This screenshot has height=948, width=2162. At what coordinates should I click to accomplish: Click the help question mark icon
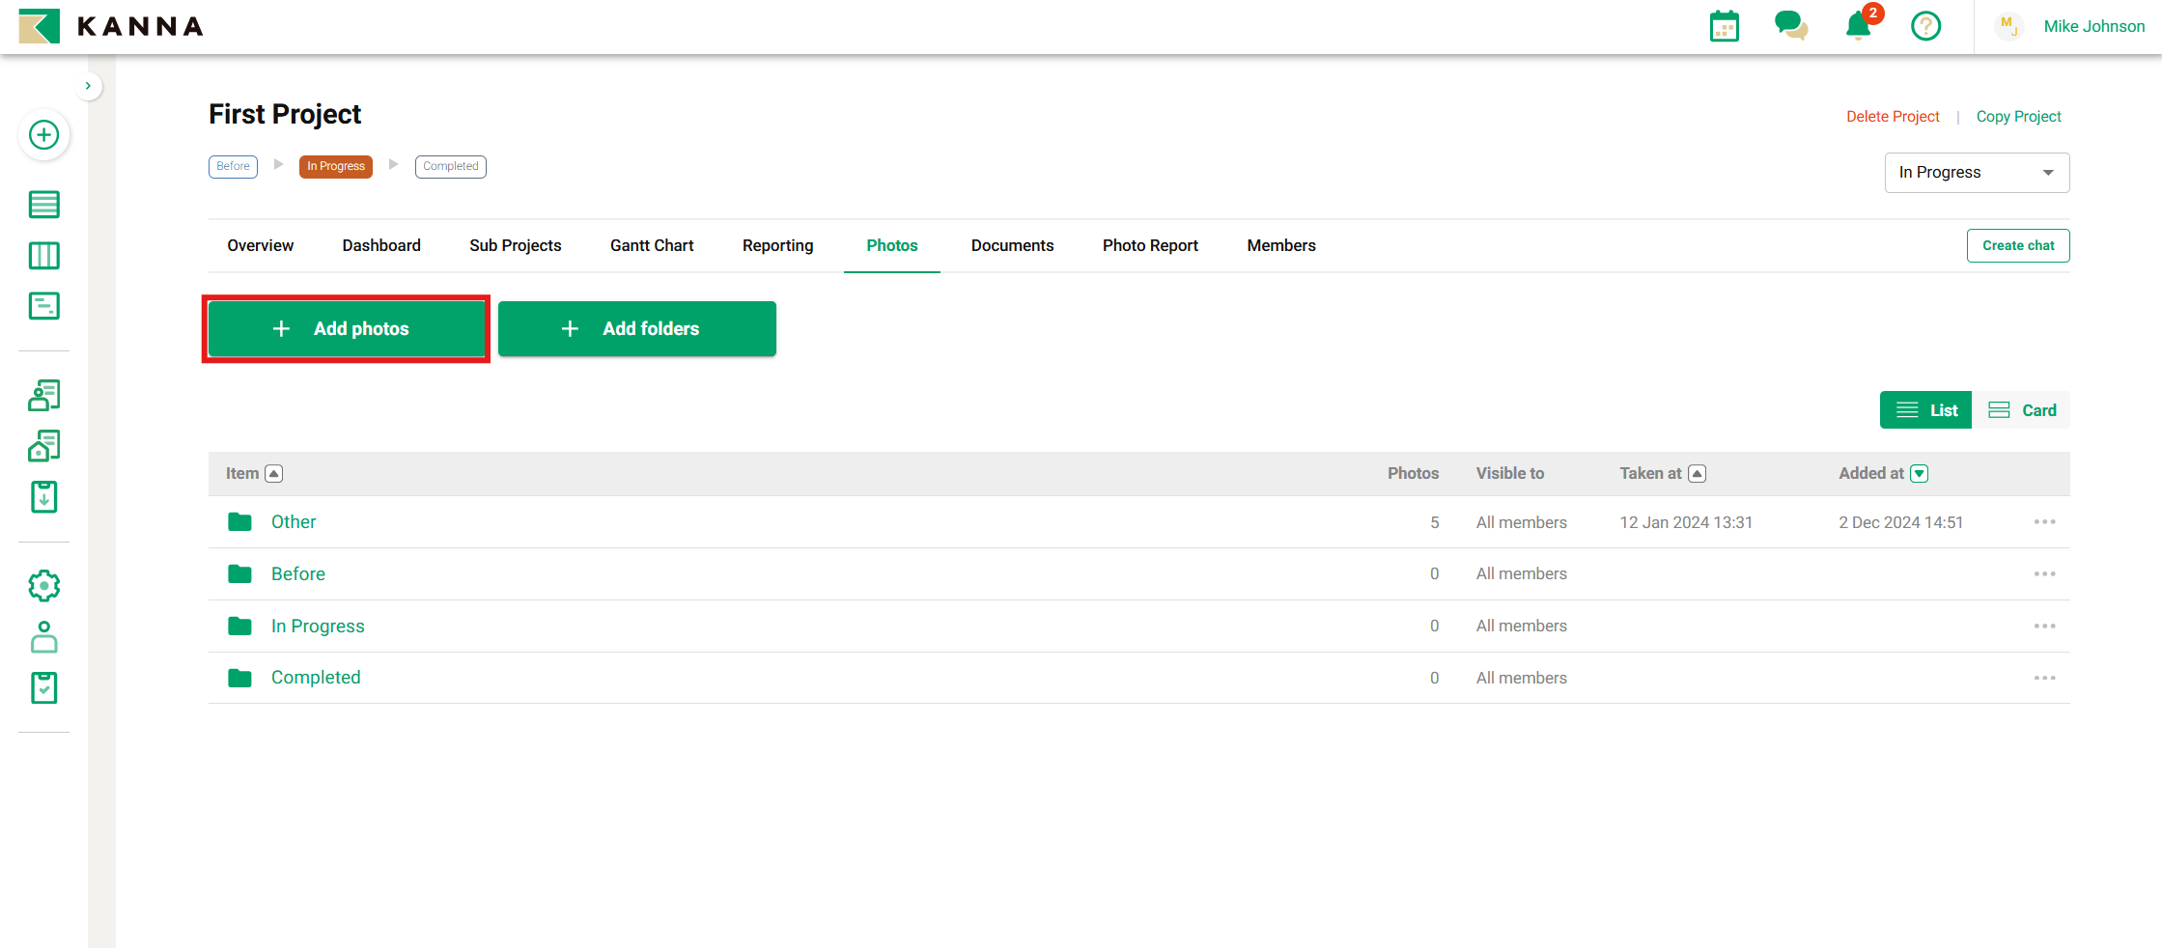click(x=1925, y=26)
